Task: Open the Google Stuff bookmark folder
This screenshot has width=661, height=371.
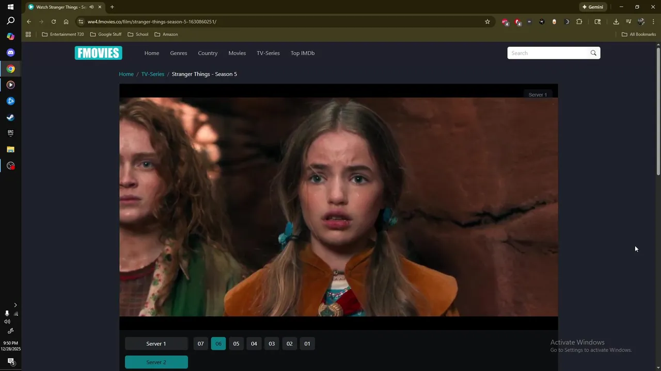Action: [106, 35]
